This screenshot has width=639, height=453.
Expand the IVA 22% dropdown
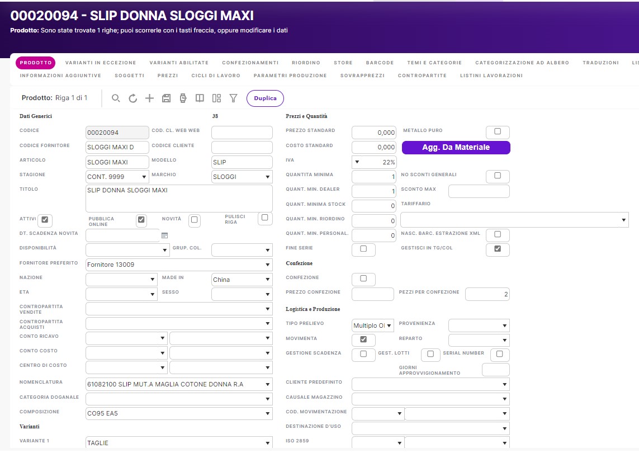373,162
